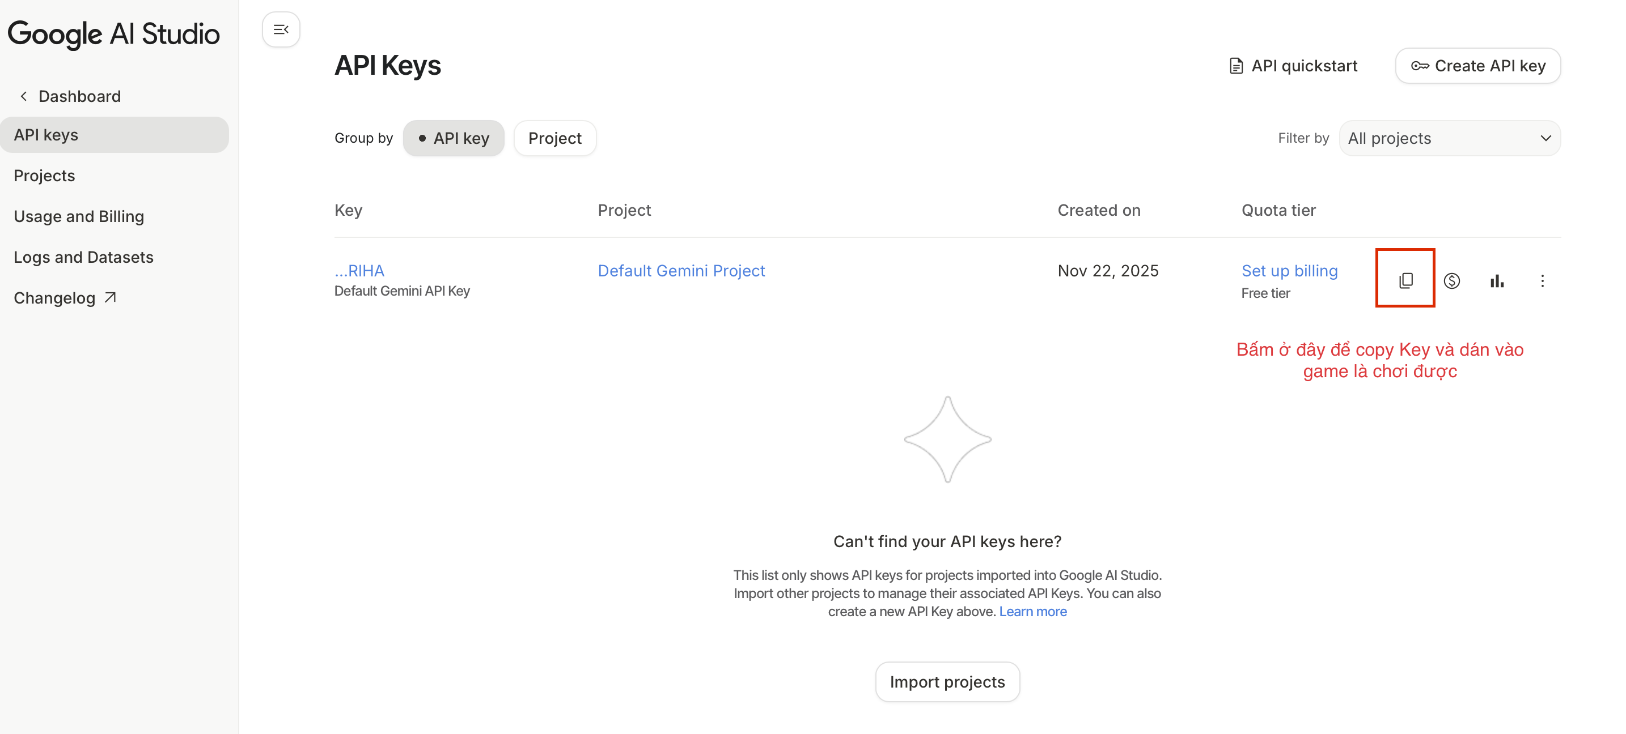The width and height of the screenshot is (1626, 734).
Task: Open the Default Gemini Project link
Action: [x=681, y=271]
